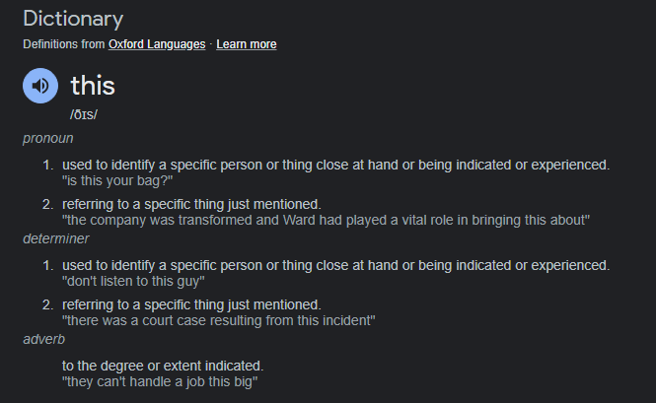
Task: Click the example "don't listen to this guy"
Action: [x=133, y=281]
